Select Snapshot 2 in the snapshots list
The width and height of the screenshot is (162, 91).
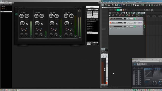(92, 23)
